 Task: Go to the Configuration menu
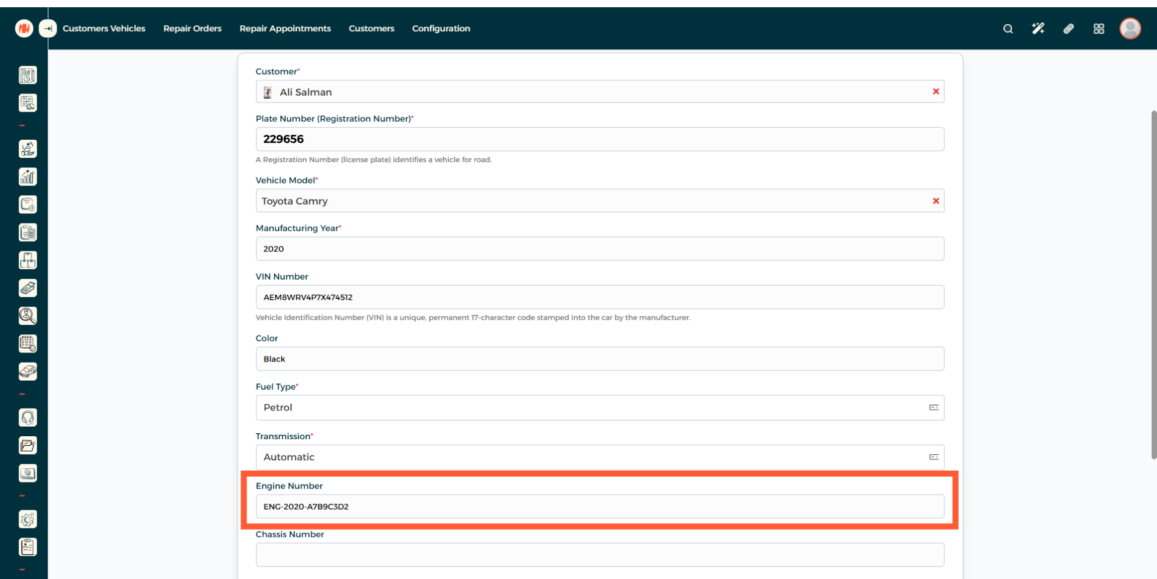[441, 29]
